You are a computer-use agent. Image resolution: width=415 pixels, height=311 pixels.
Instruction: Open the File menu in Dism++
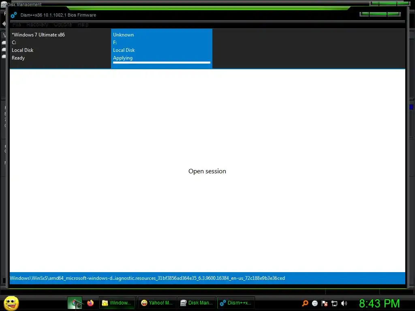point(17,24)
